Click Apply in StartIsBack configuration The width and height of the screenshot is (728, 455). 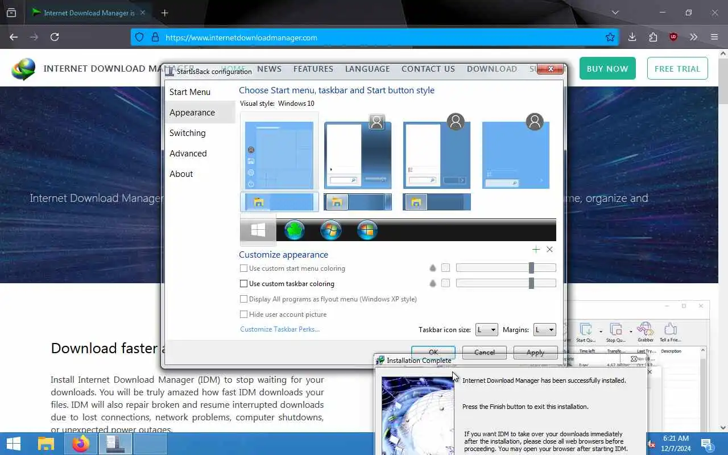click(x=535, y=352)
